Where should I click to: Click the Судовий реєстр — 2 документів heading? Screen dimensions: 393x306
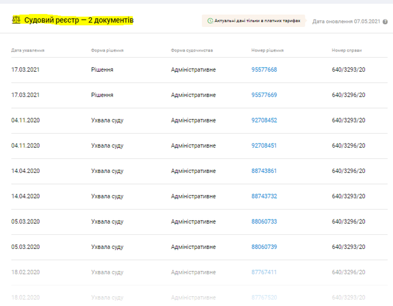pyautogui.click(x=79, y=20)
